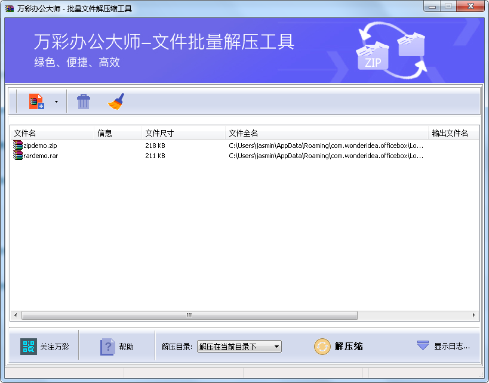Click the round orange decompress icon
489x383 pixels.
[322, 347]
